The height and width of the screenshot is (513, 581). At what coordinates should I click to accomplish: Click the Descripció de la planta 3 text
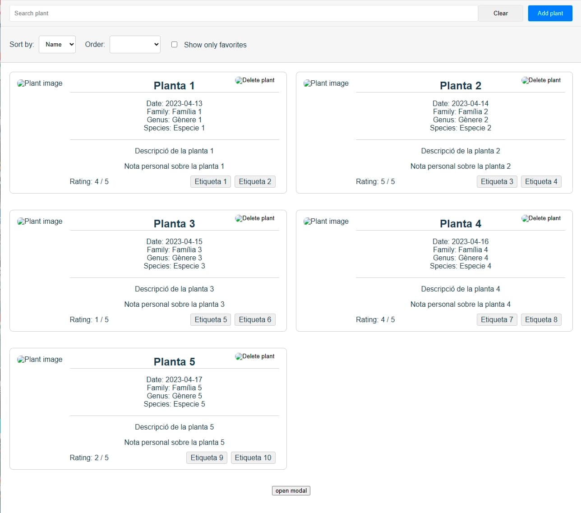[174, 289]
